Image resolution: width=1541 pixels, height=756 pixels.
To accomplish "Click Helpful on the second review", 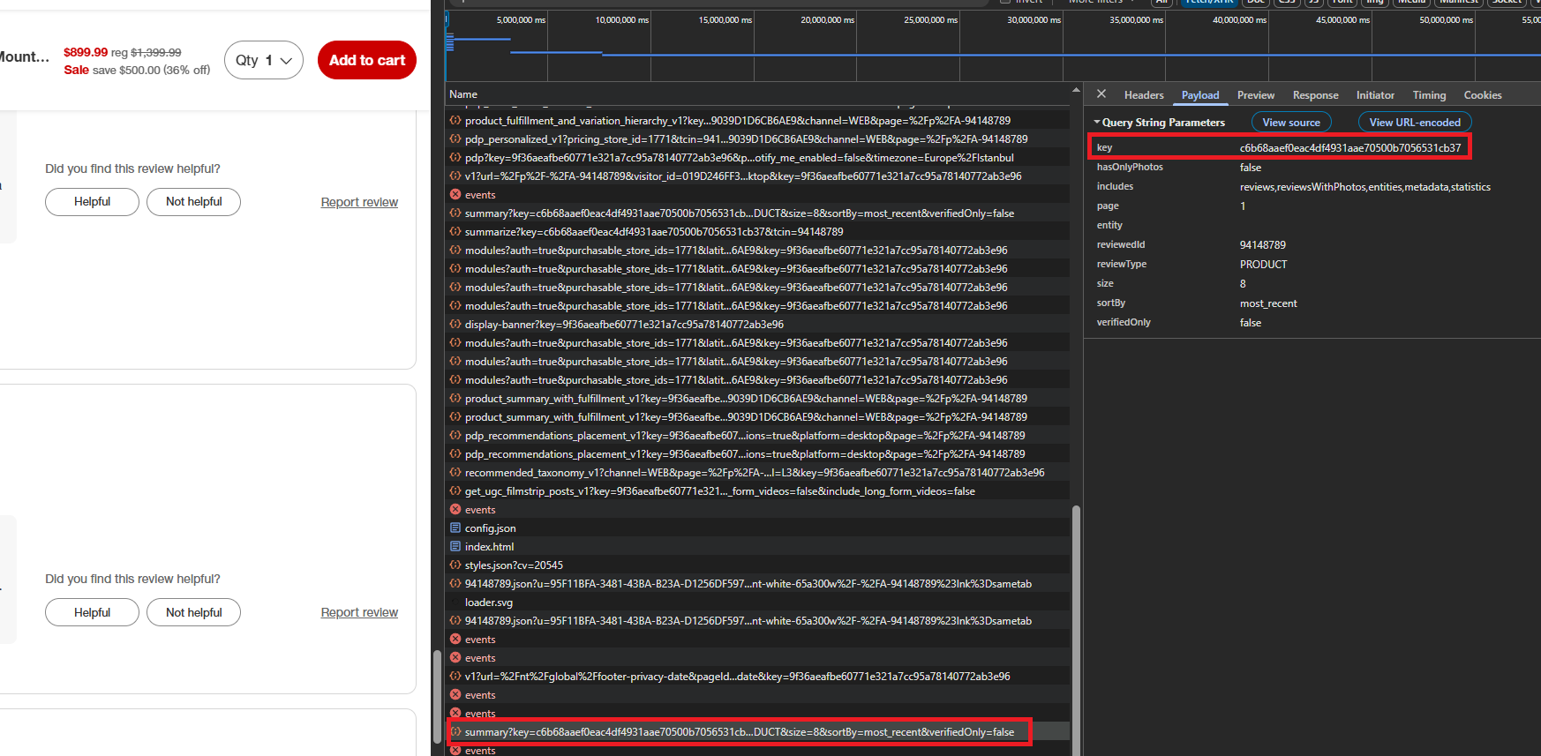I will point(92,612).
